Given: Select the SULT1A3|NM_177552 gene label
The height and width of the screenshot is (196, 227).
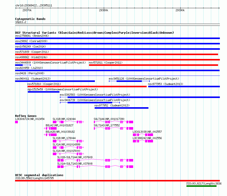Looking at the screenshot, I should pos(107,126).
